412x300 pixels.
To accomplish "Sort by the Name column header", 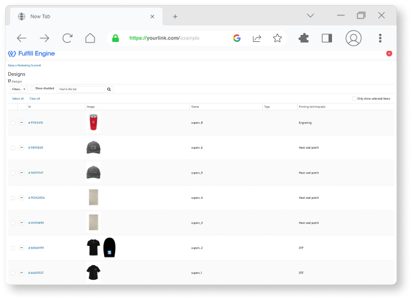I will pos(195,107).
